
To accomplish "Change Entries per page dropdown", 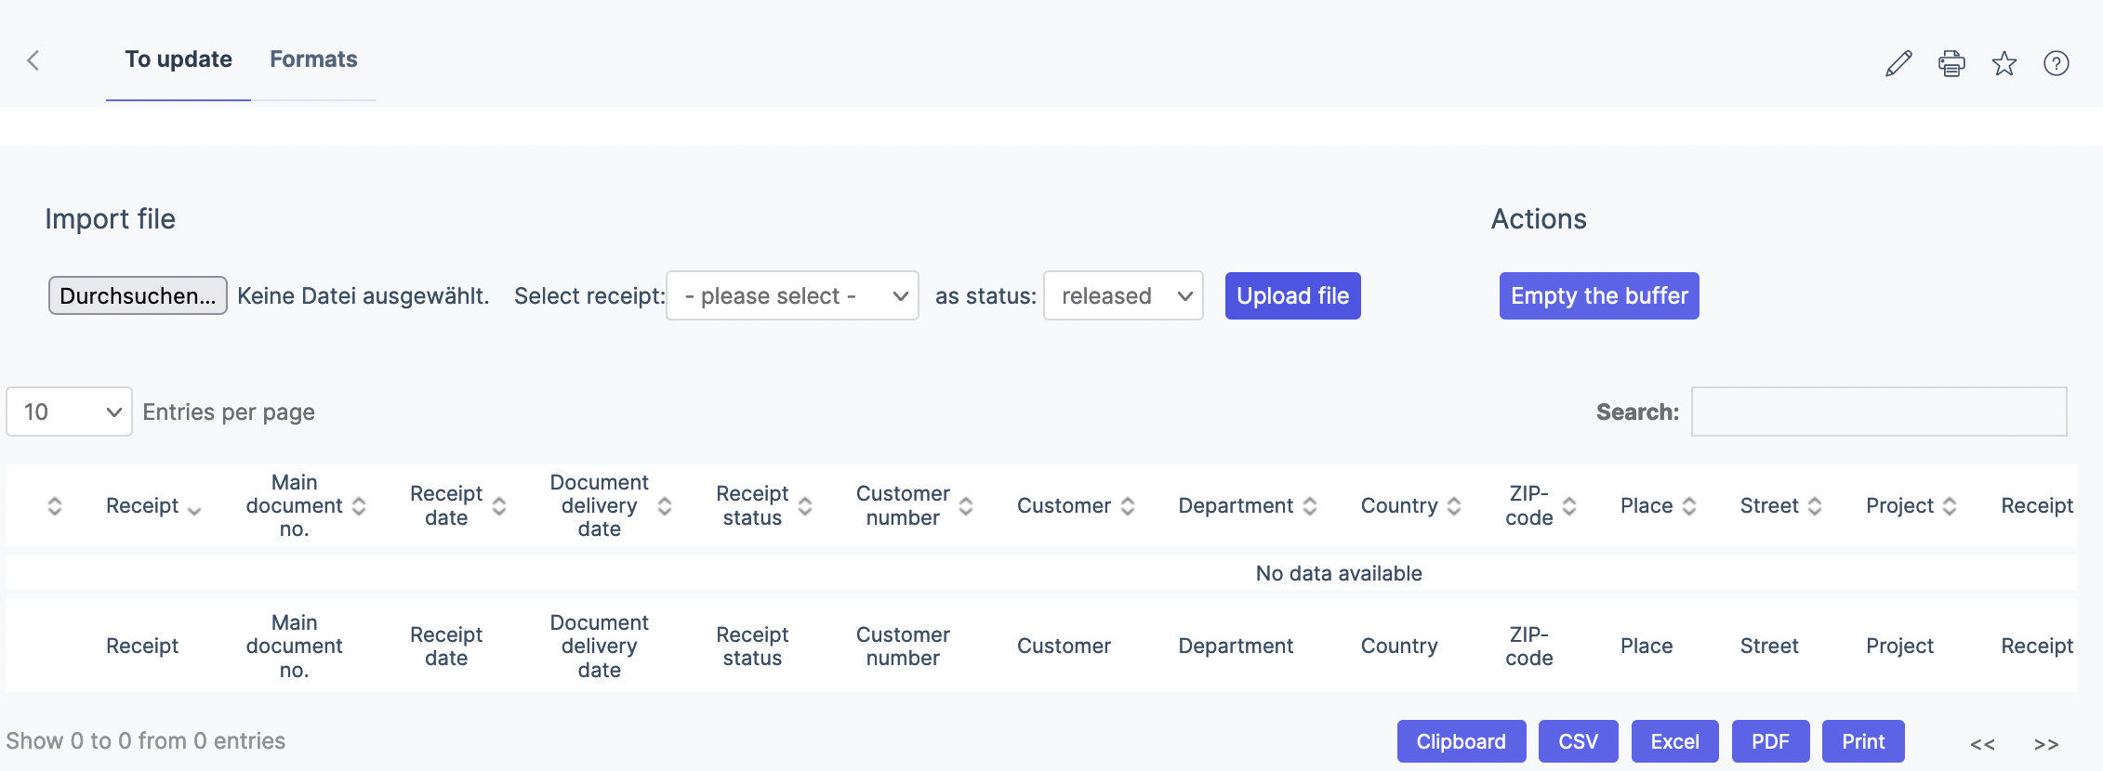I will click(x=69, y=412).
